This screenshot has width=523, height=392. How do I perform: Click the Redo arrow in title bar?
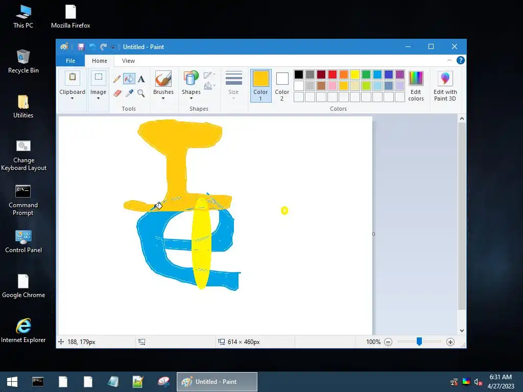(103, 47)
